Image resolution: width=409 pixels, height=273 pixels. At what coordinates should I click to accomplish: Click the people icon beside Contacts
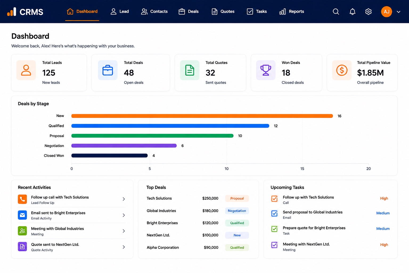[144, 11]
